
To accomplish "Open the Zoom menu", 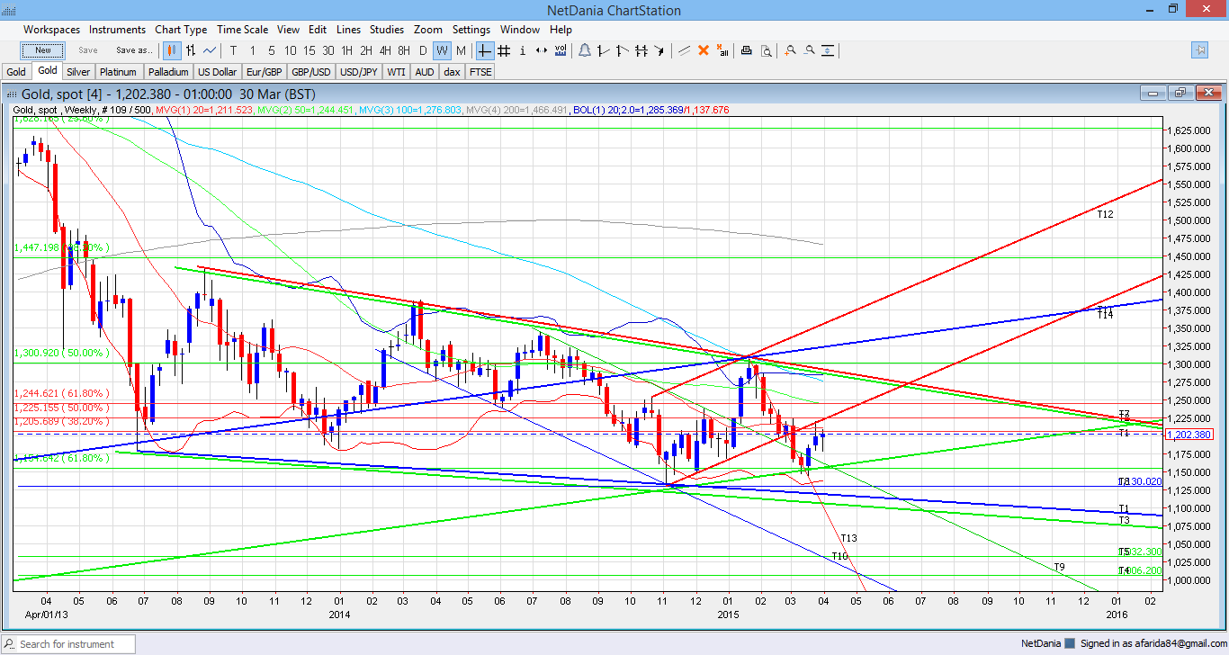I will (428, 30).
